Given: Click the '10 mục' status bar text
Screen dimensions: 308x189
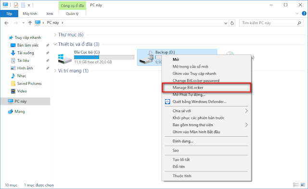Looking at the screenshot, I should [x=11, y=185].
